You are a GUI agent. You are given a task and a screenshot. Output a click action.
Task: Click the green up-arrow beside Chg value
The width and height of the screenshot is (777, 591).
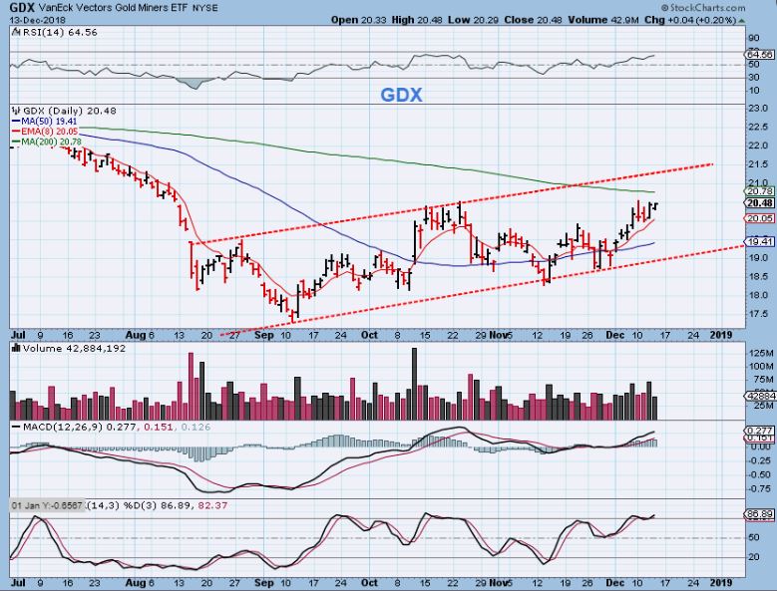point(741,21)
